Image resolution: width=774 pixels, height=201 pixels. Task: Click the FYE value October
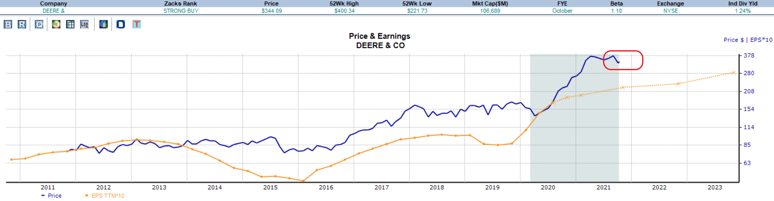point(562,11)
